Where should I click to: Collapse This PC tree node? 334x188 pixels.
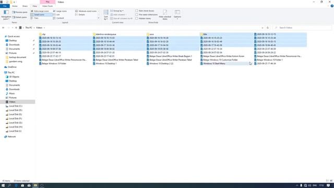tap(2, 73)
